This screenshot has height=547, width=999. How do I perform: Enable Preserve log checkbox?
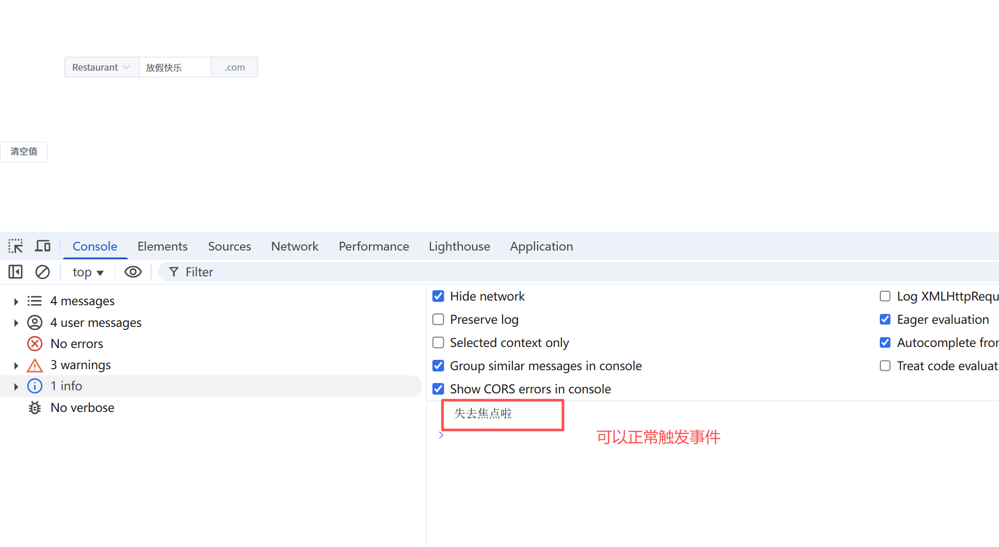[438, 319]
